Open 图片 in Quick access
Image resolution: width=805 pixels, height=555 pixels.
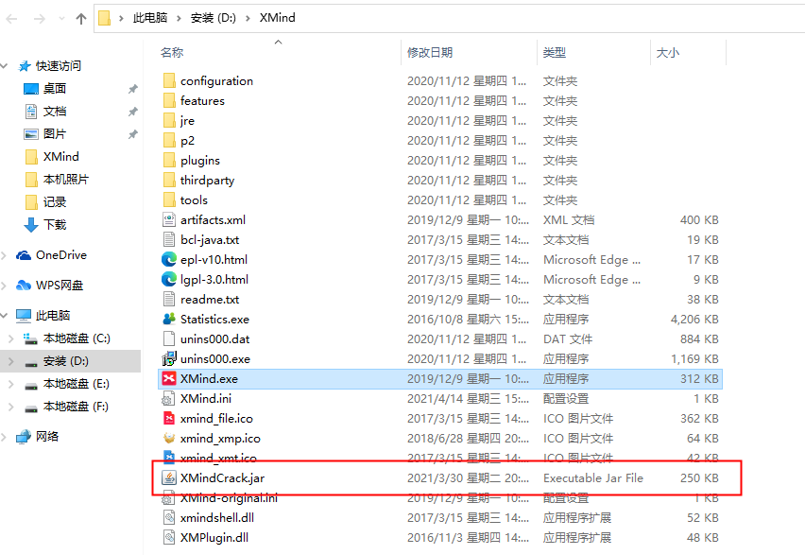pos(55,134)
